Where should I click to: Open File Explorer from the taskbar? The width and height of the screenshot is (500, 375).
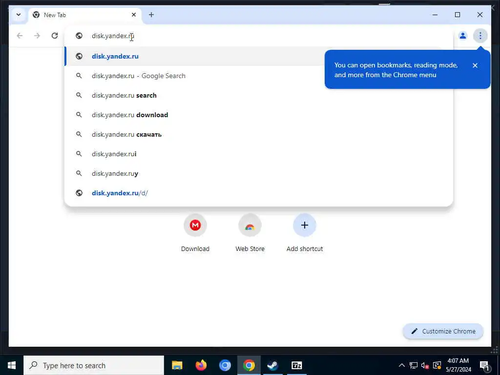[x=177, y=365]
